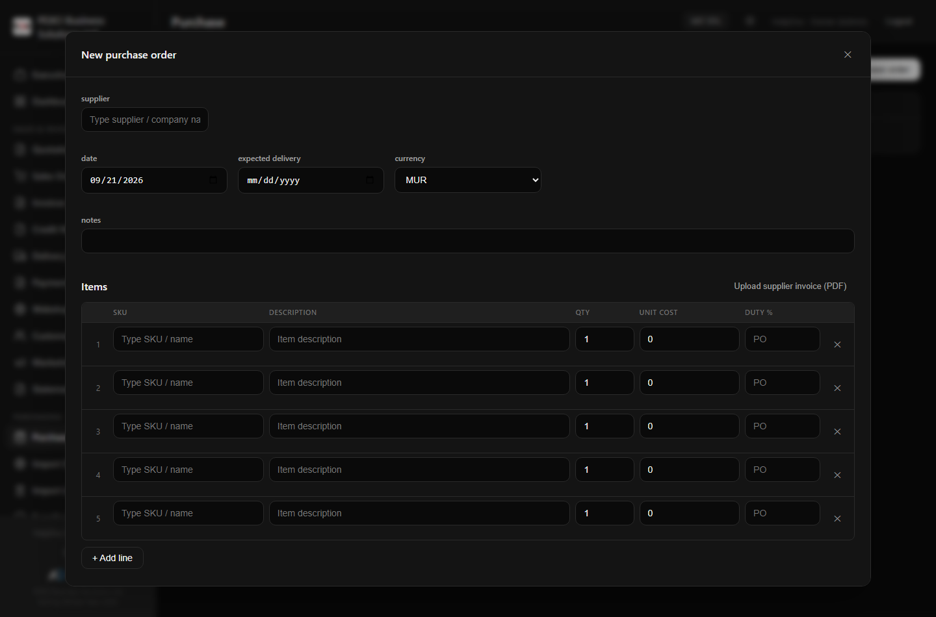Click the unit cost field in row 1

(690, 339)
